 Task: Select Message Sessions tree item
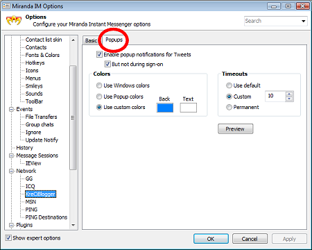(37, 156)
